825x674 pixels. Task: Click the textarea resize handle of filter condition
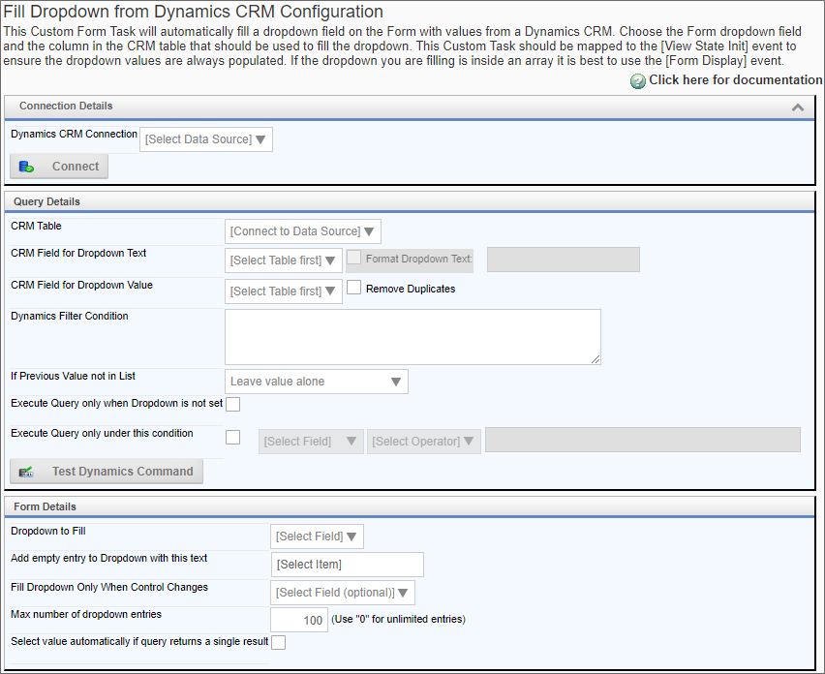pos(596,359)
